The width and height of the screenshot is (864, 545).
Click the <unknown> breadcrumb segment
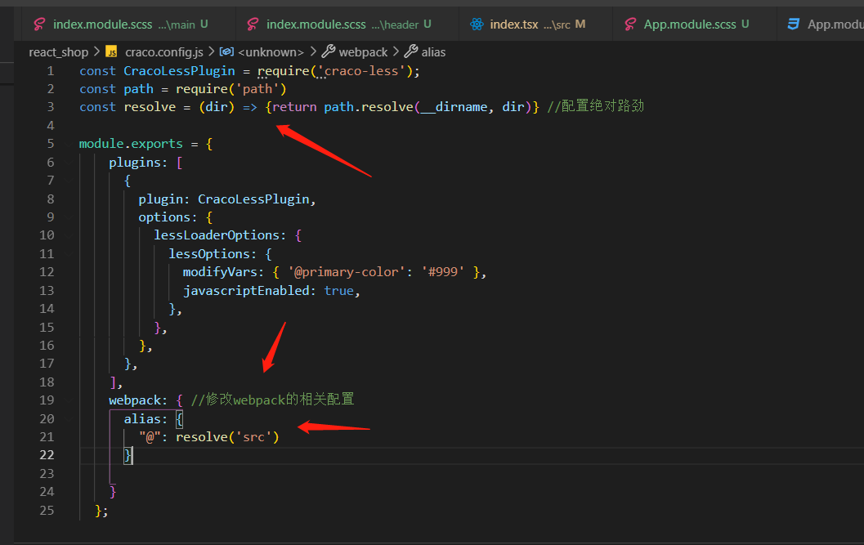[x=271, y=52]
